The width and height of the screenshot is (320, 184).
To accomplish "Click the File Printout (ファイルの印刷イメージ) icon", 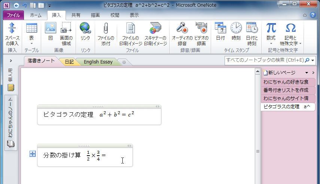I will [x=131, y=28].
